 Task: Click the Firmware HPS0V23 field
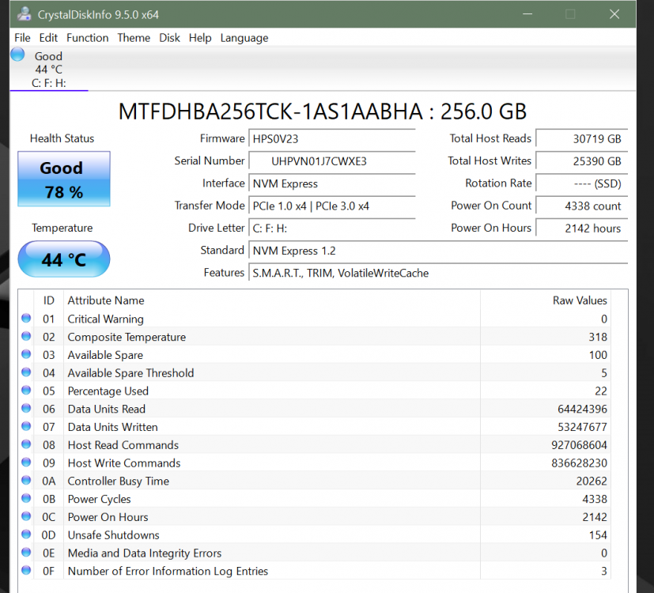331,139
